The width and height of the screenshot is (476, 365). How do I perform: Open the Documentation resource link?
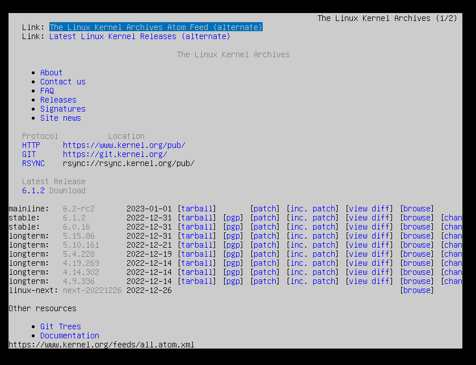pos(70,336)
